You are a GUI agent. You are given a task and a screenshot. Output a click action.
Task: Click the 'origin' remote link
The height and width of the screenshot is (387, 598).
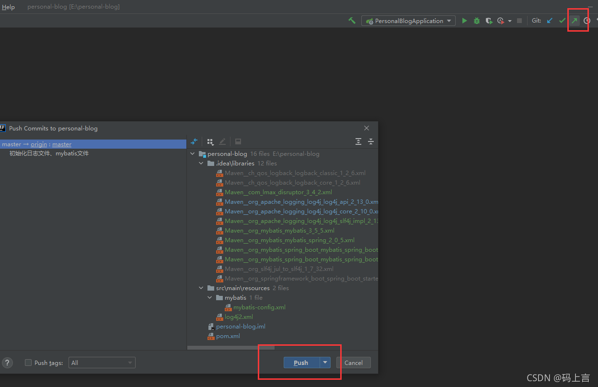click(x=39, y=144)
